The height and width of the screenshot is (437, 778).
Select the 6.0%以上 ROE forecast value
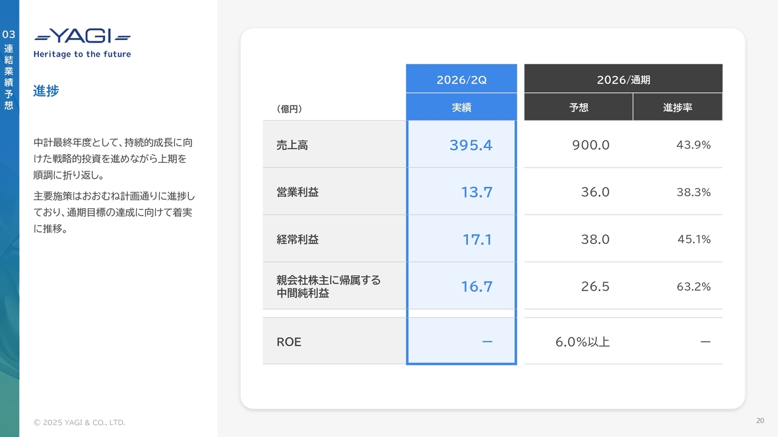point(582,342)
